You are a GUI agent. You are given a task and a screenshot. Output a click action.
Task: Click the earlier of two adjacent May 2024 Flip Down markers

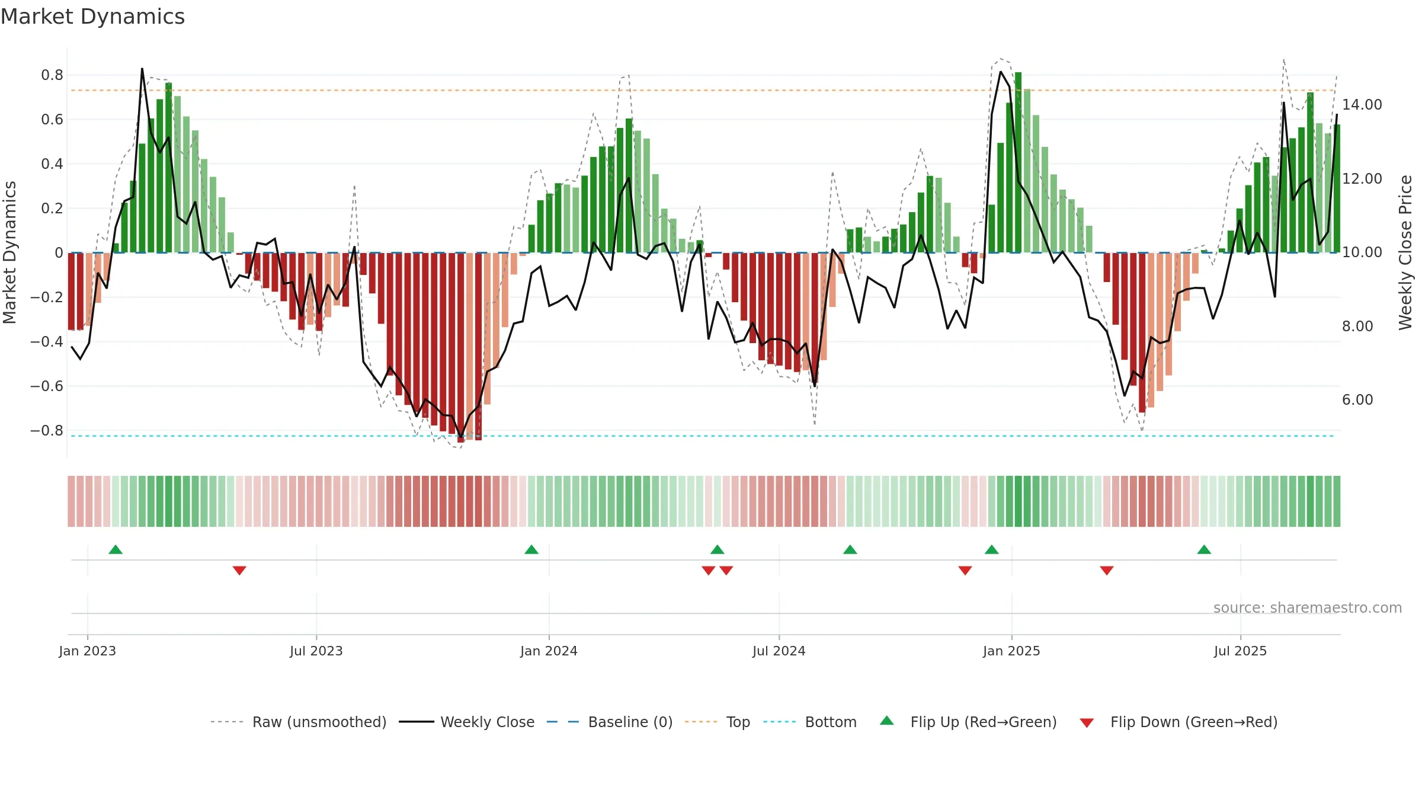point(709,571)
